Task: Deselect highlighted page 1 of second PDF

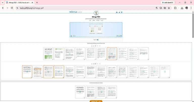Action: [x=27, y=72]
